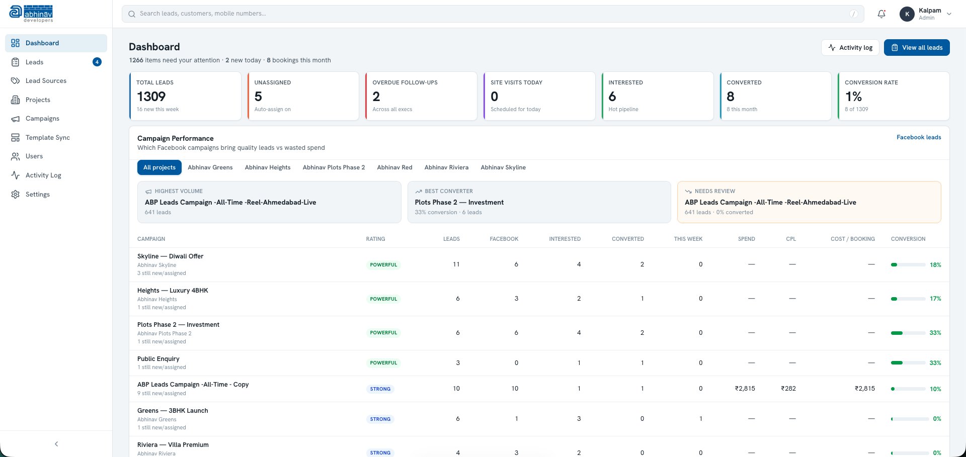Open Campaigns in sidebar
This screenshot has width=966, height=457.
(x=56, y=119)
